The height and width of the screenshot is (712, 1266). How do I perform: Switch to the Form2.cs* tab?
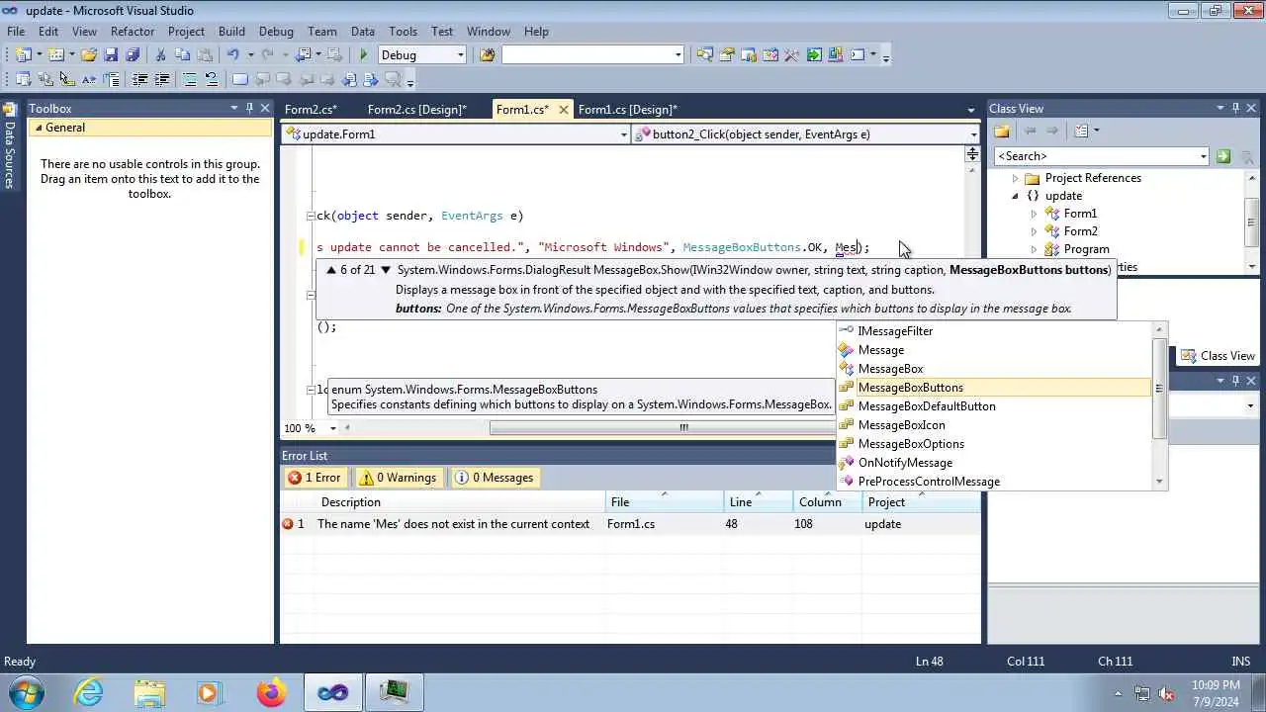[x=311, y=110]
